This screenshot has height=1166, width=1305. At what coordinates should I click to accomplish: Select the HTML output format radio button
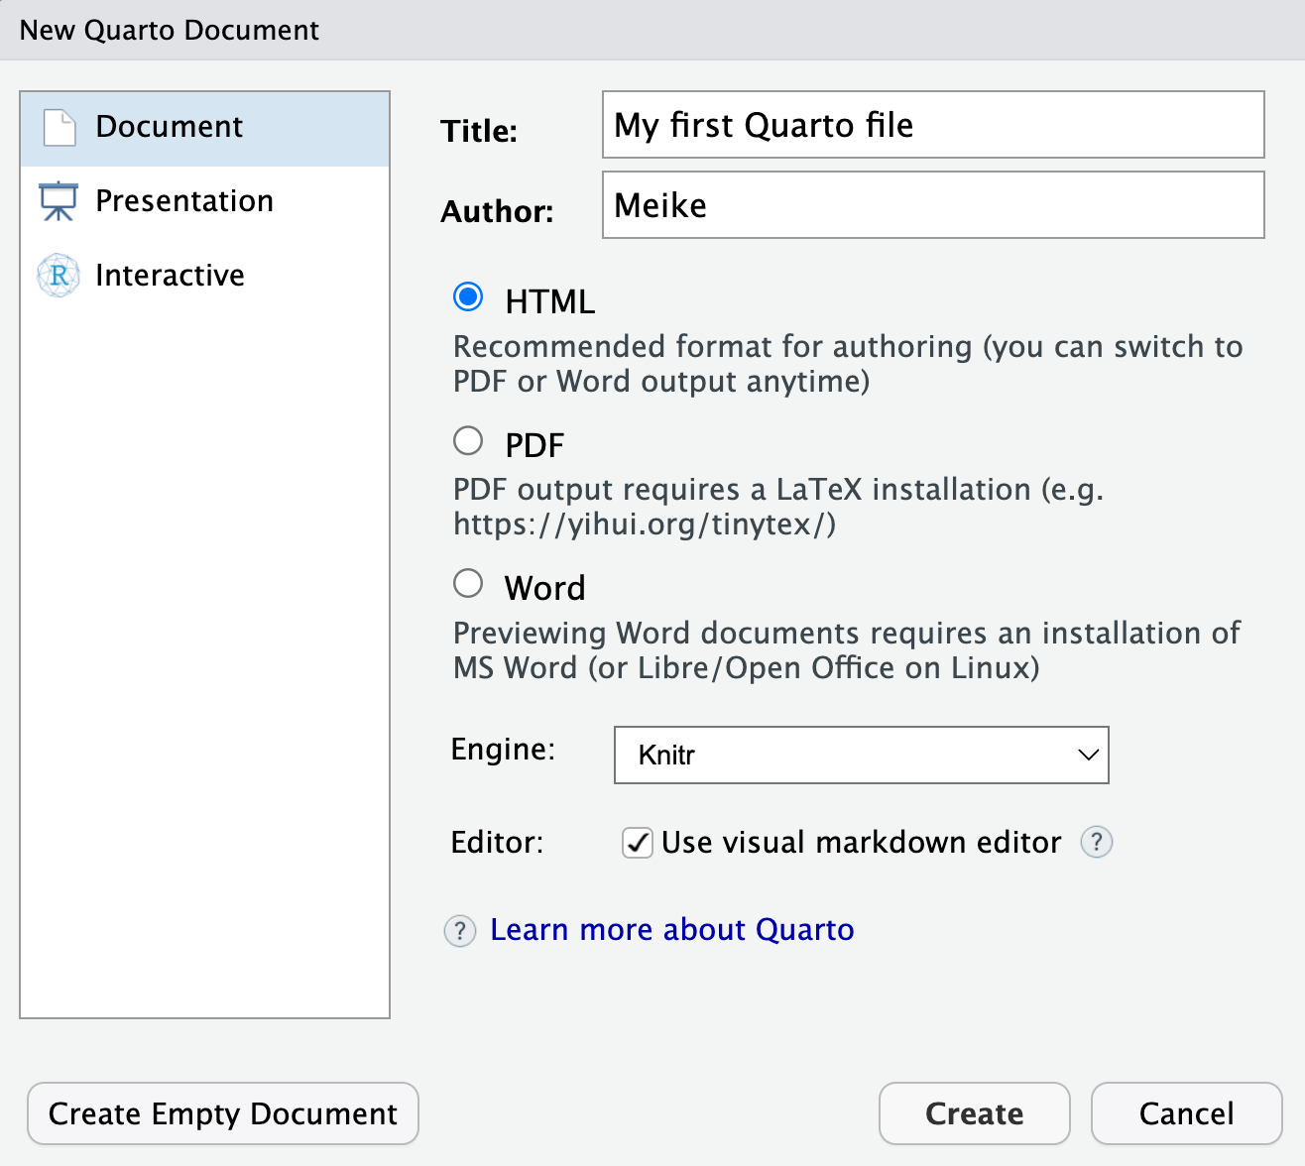[468, 297]
